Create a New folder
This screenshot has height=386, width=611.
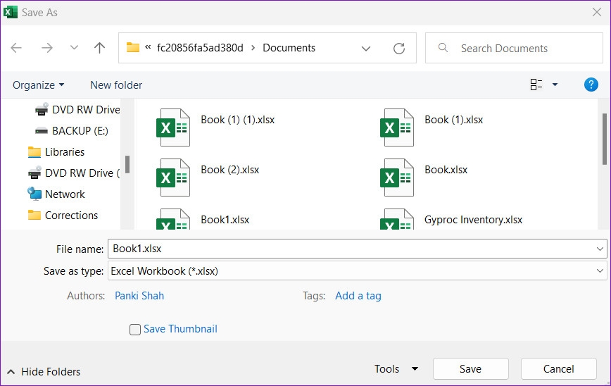pyautogui.click(x=116, y=85)
